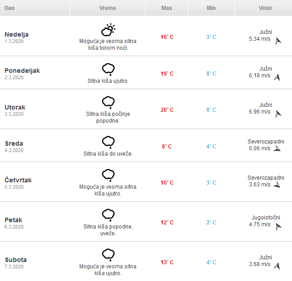Click Utorak wind direction arrow
Viewport: 292px width, 281px height.
pyautogui.click(x=278, y=114)
